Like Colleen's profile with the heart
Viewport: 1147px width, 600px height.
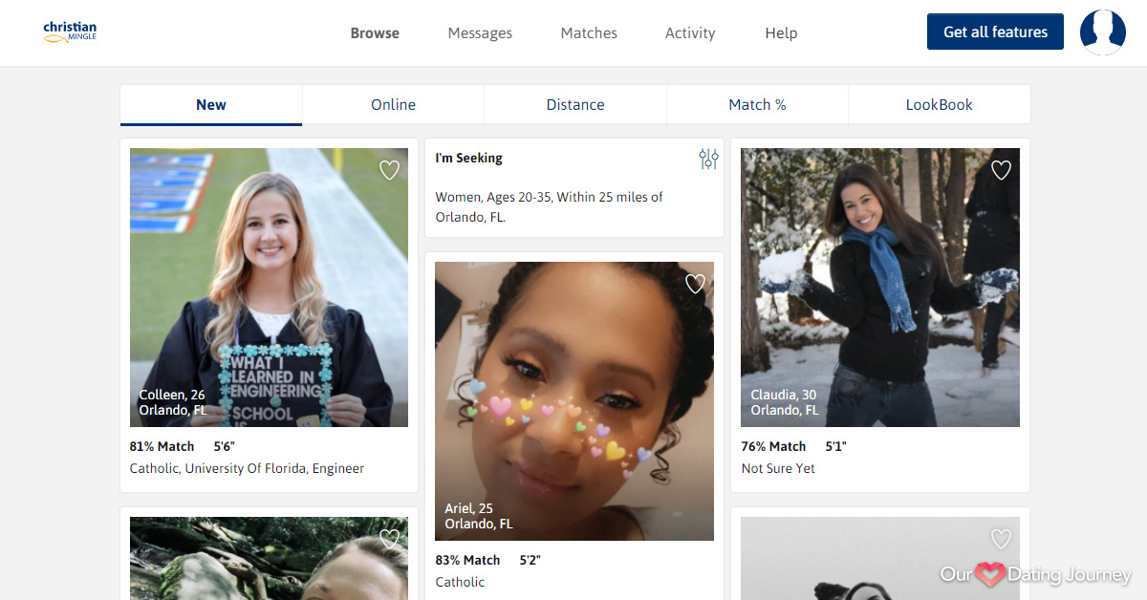point(389,170)
